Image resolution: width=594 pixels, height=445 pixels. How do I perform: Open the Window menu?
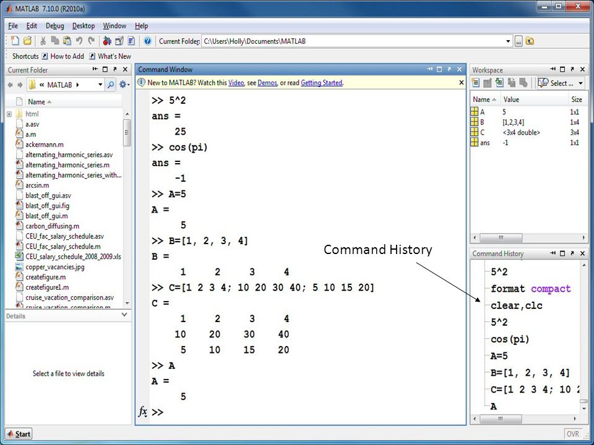114,26
